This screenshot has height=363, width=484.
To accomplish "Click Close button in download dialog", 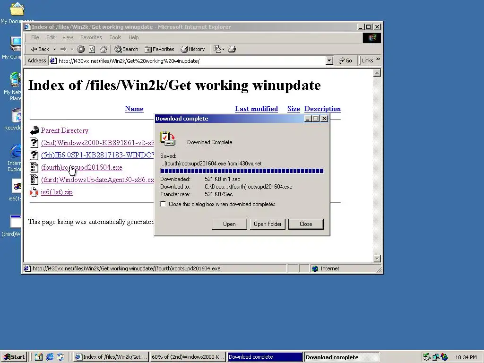I will 306,224.
